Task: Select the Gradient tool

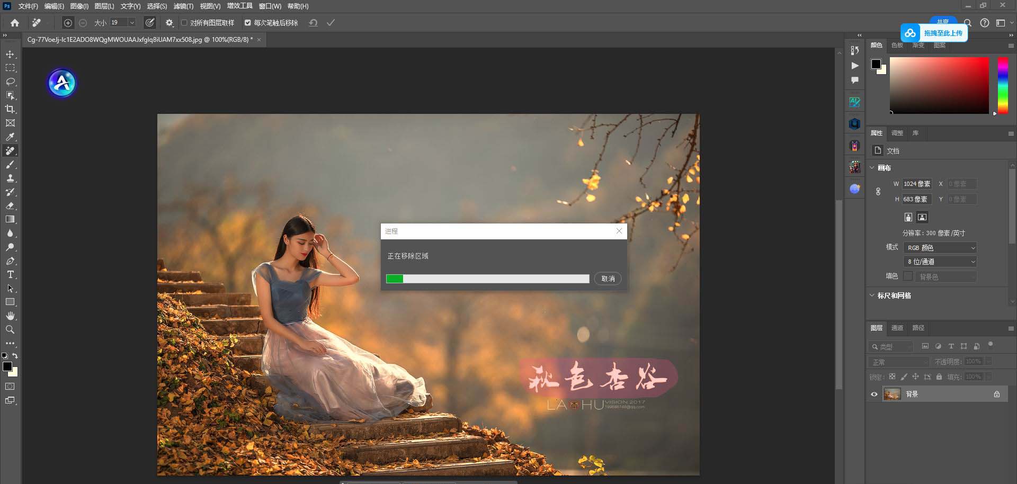Action: (x=10, y=219)
